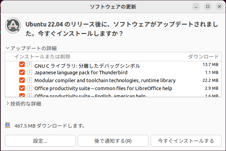This screenshot has width=226, height=151.
Task: Toggle LibreOffice common help files checkbox
Action: click(x=22, y=88)
